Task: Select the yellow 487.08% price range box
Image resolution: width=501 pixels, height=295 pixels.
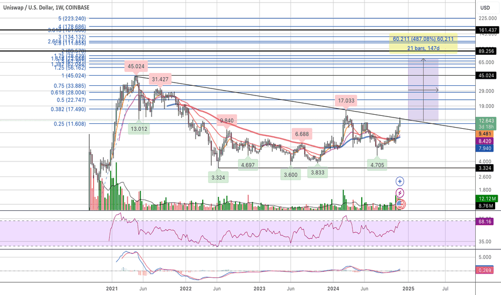Action: coord(423,43)
